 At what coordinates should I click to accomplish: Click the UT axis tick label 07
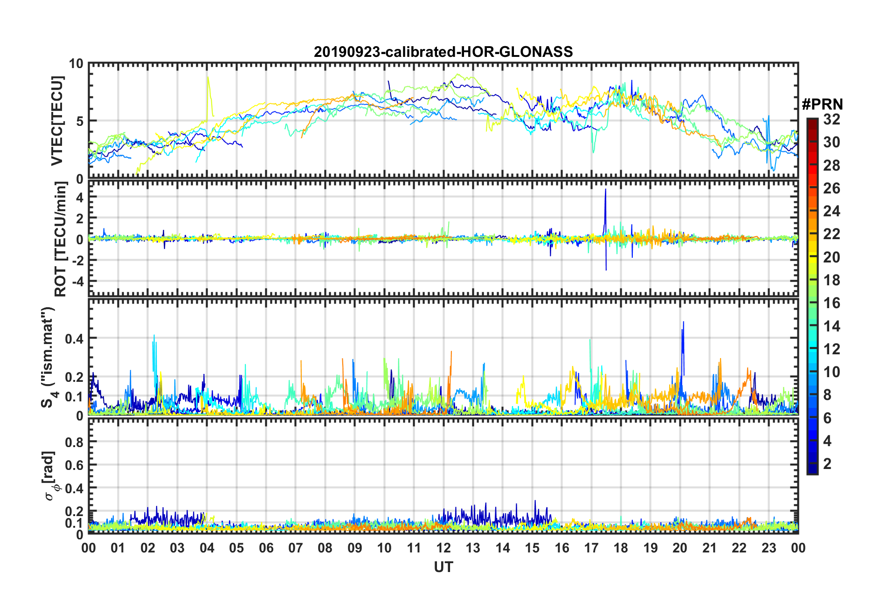pyautogui.click(x=296, y=548)
